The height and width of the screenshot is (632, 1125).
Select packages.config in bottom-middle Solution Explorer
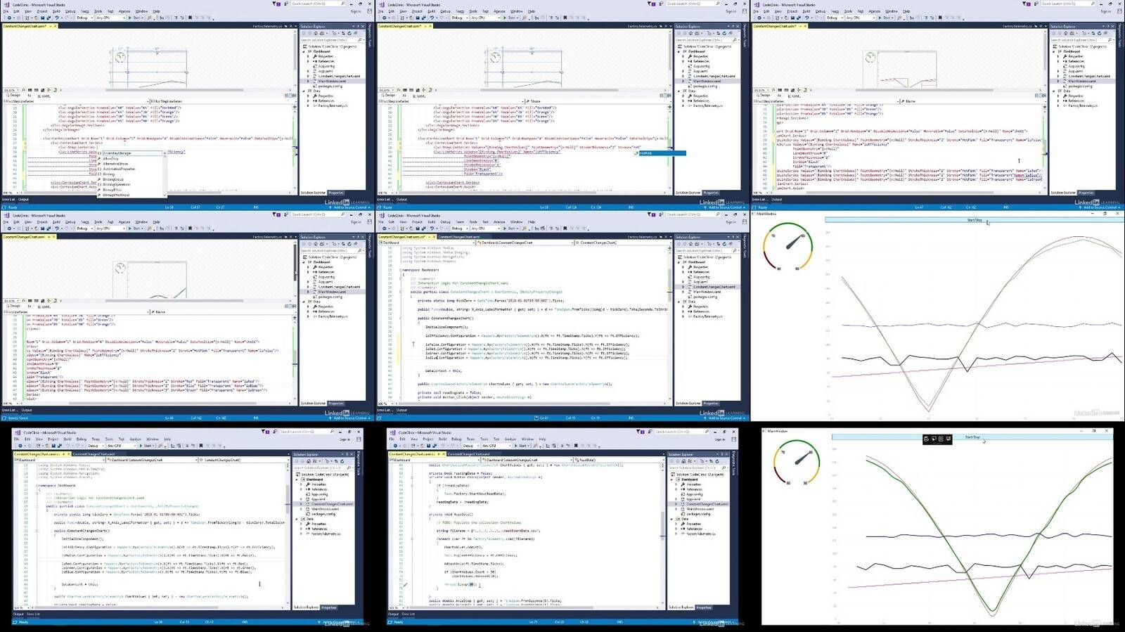[698, 514]
